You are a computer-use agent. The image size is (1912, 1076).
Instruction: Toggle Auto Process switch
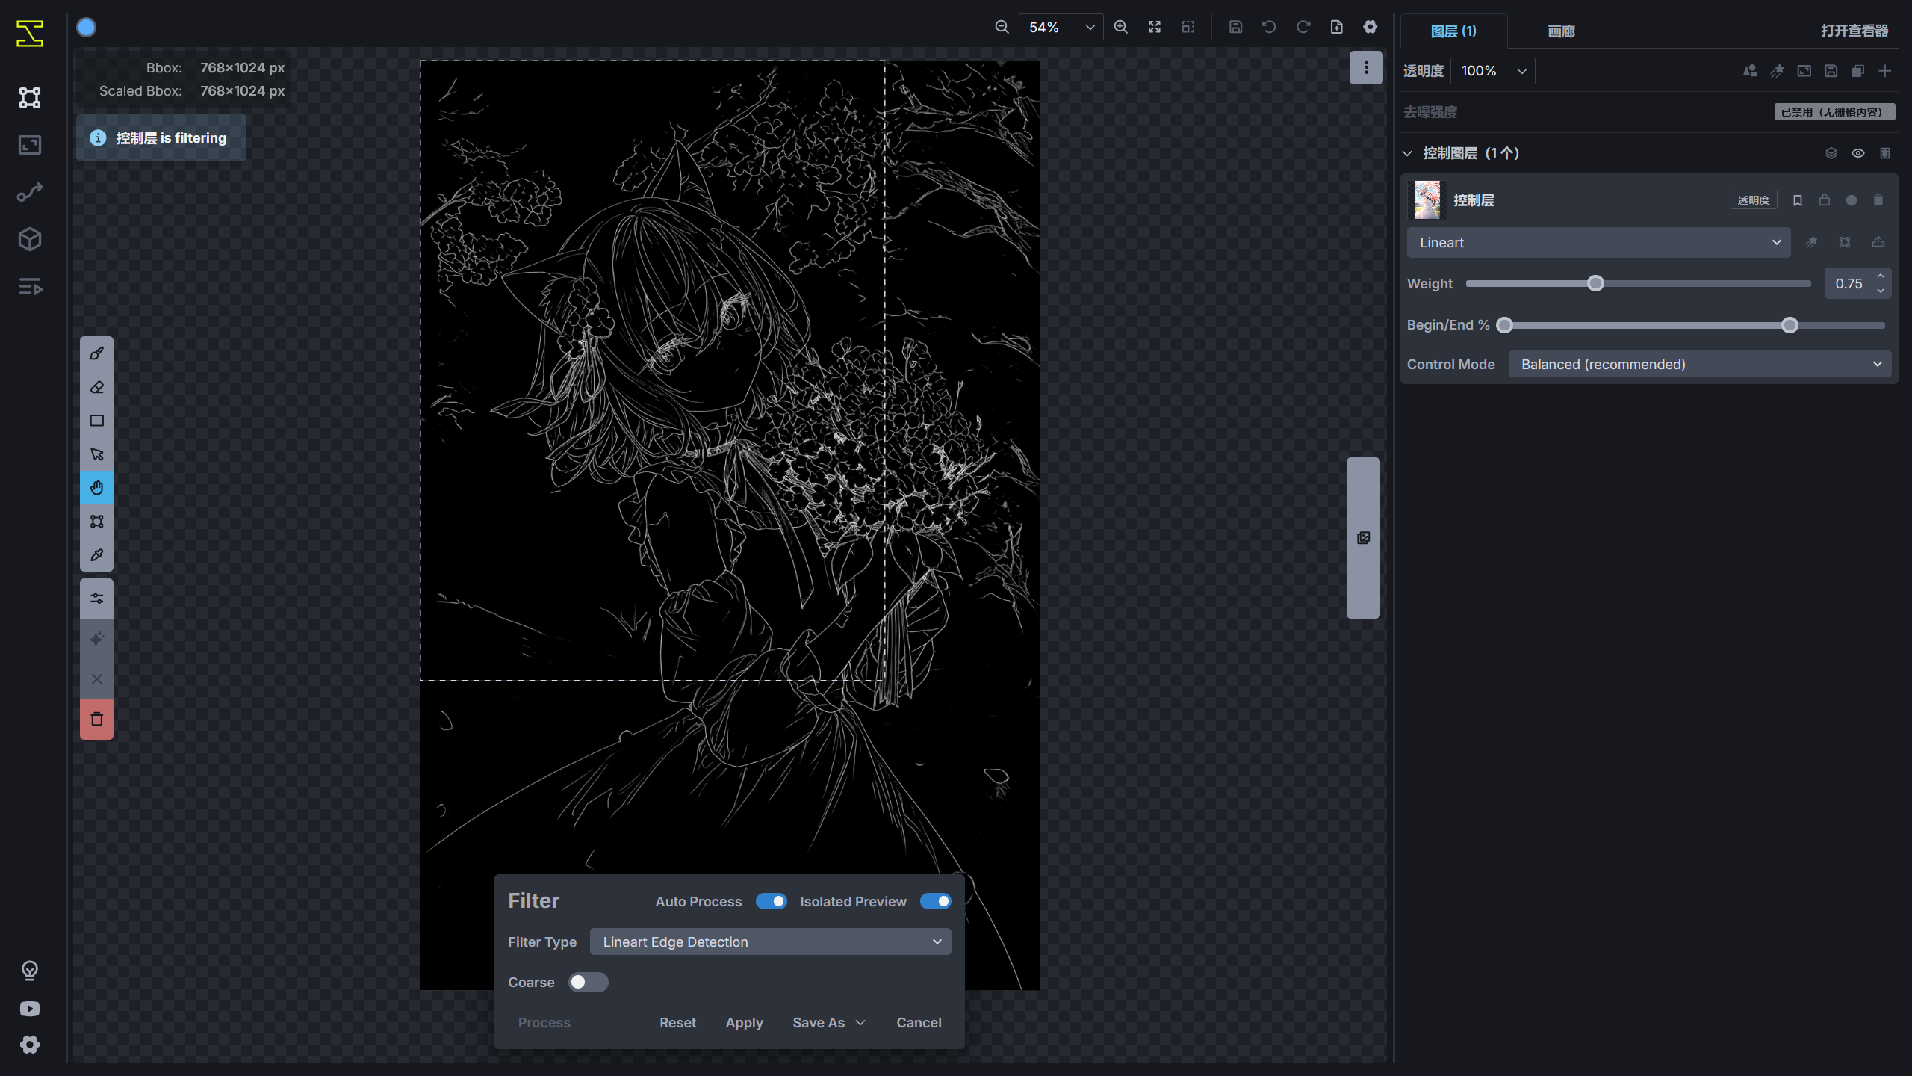pyautogui.click(x=771, y=901)
